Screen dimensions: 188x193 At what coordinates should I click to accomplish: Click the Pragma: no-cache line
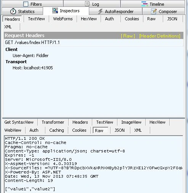[26, 147]
